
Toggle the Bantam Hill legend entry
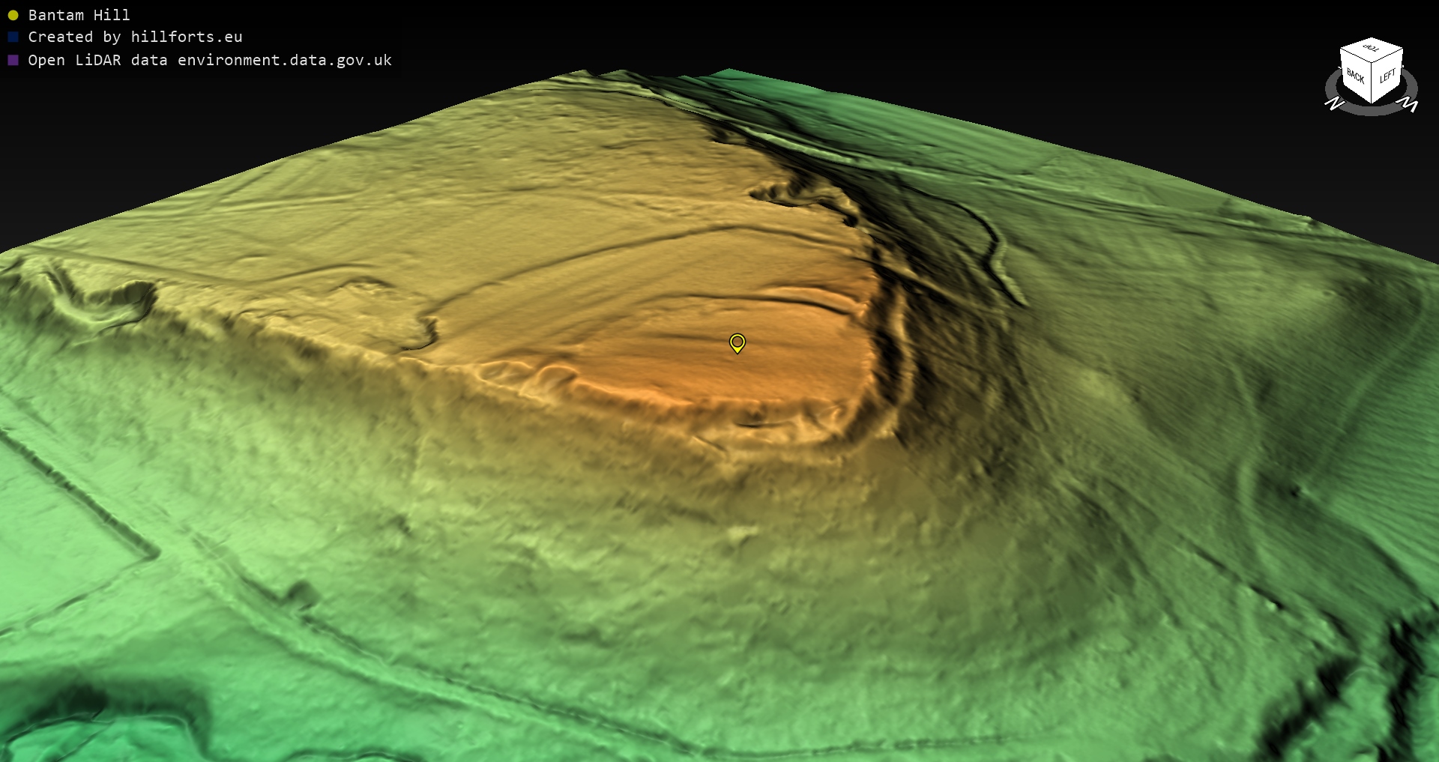pos(79,15)
